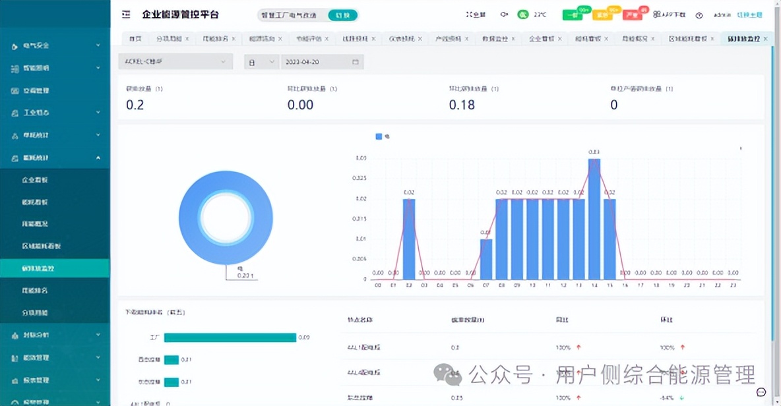Click the red severe alarm badge

(x=633, y=13)
